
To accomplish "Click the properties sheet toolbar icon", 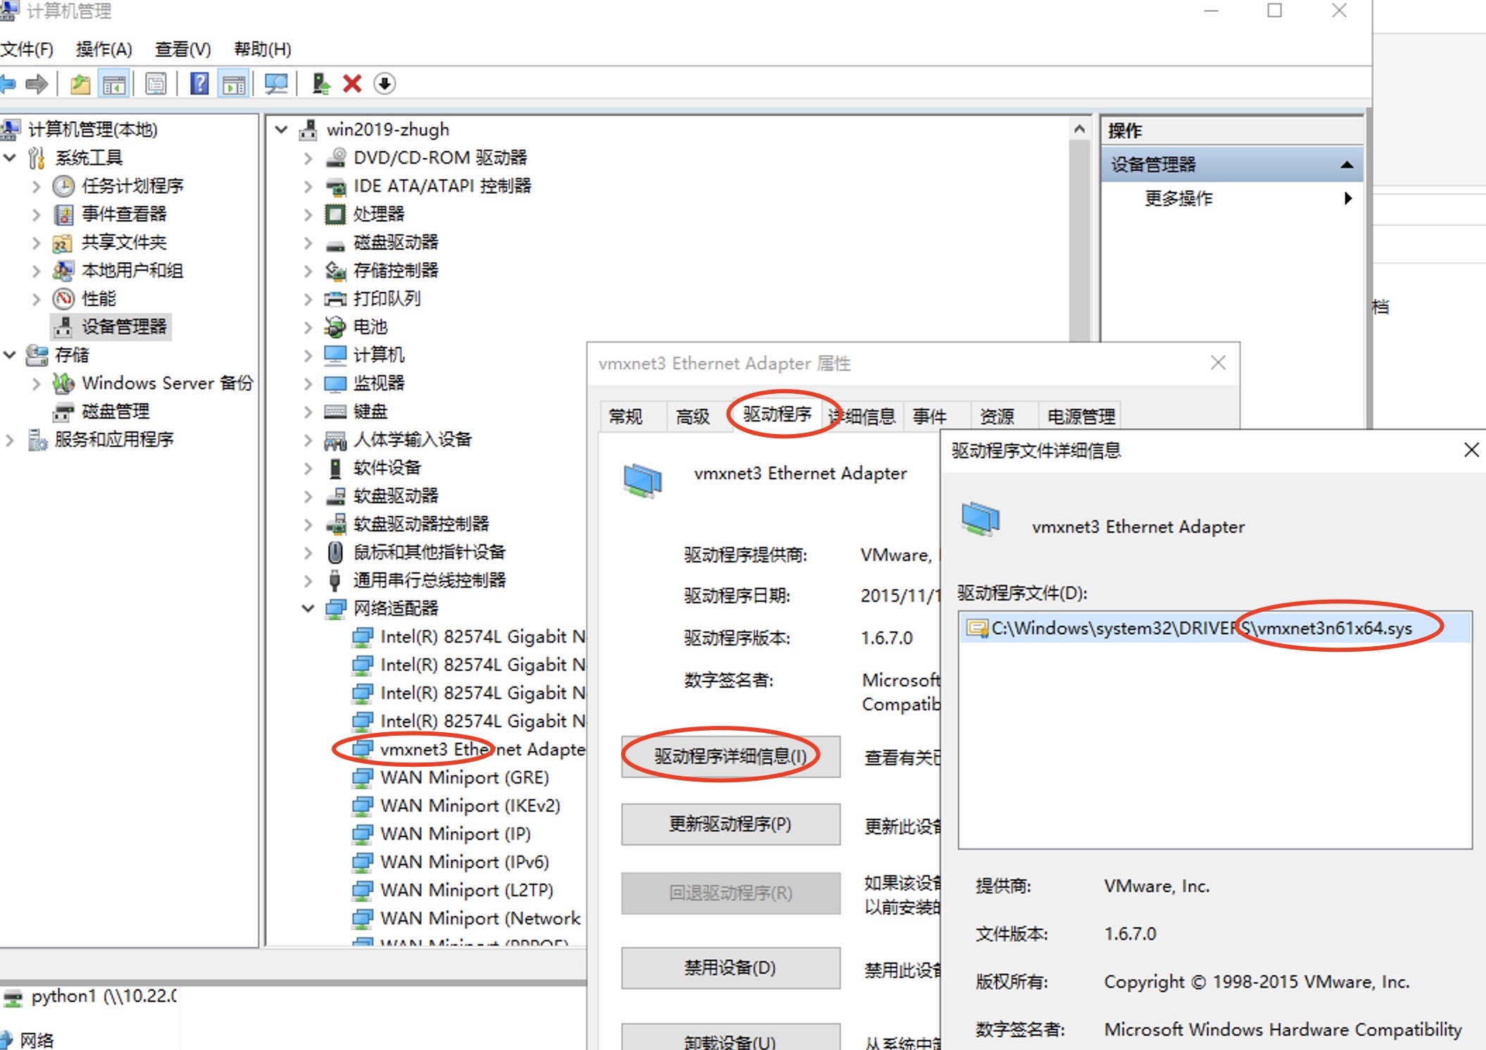I will (156, 84).
